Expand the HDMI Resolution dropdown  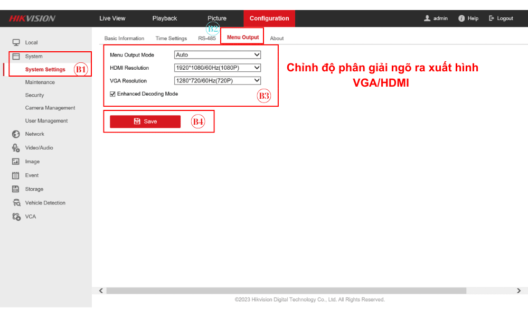[x=218, y=68]
